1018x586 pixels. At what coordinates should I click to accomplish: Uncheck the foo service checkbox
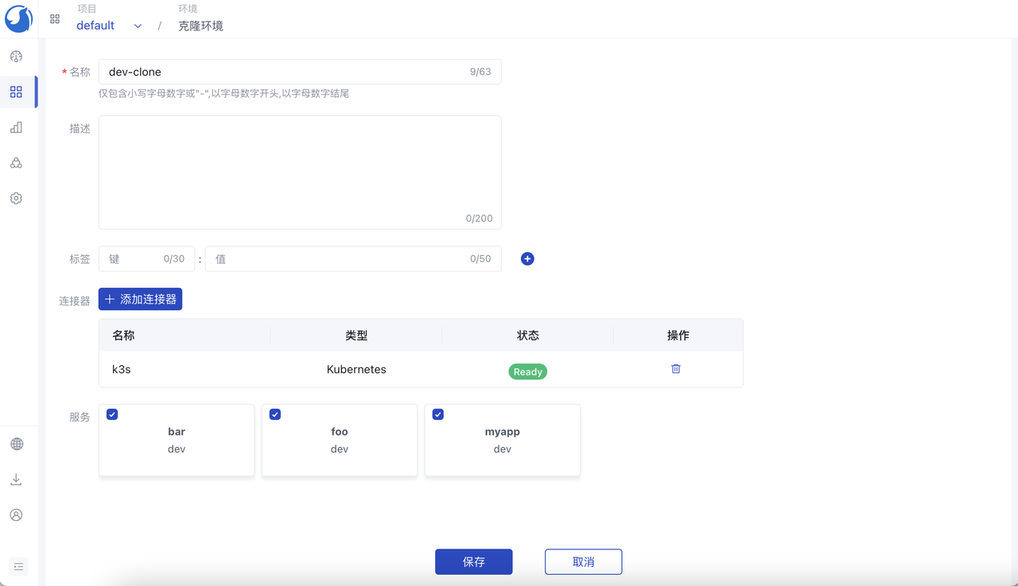[x=275, y=414]
